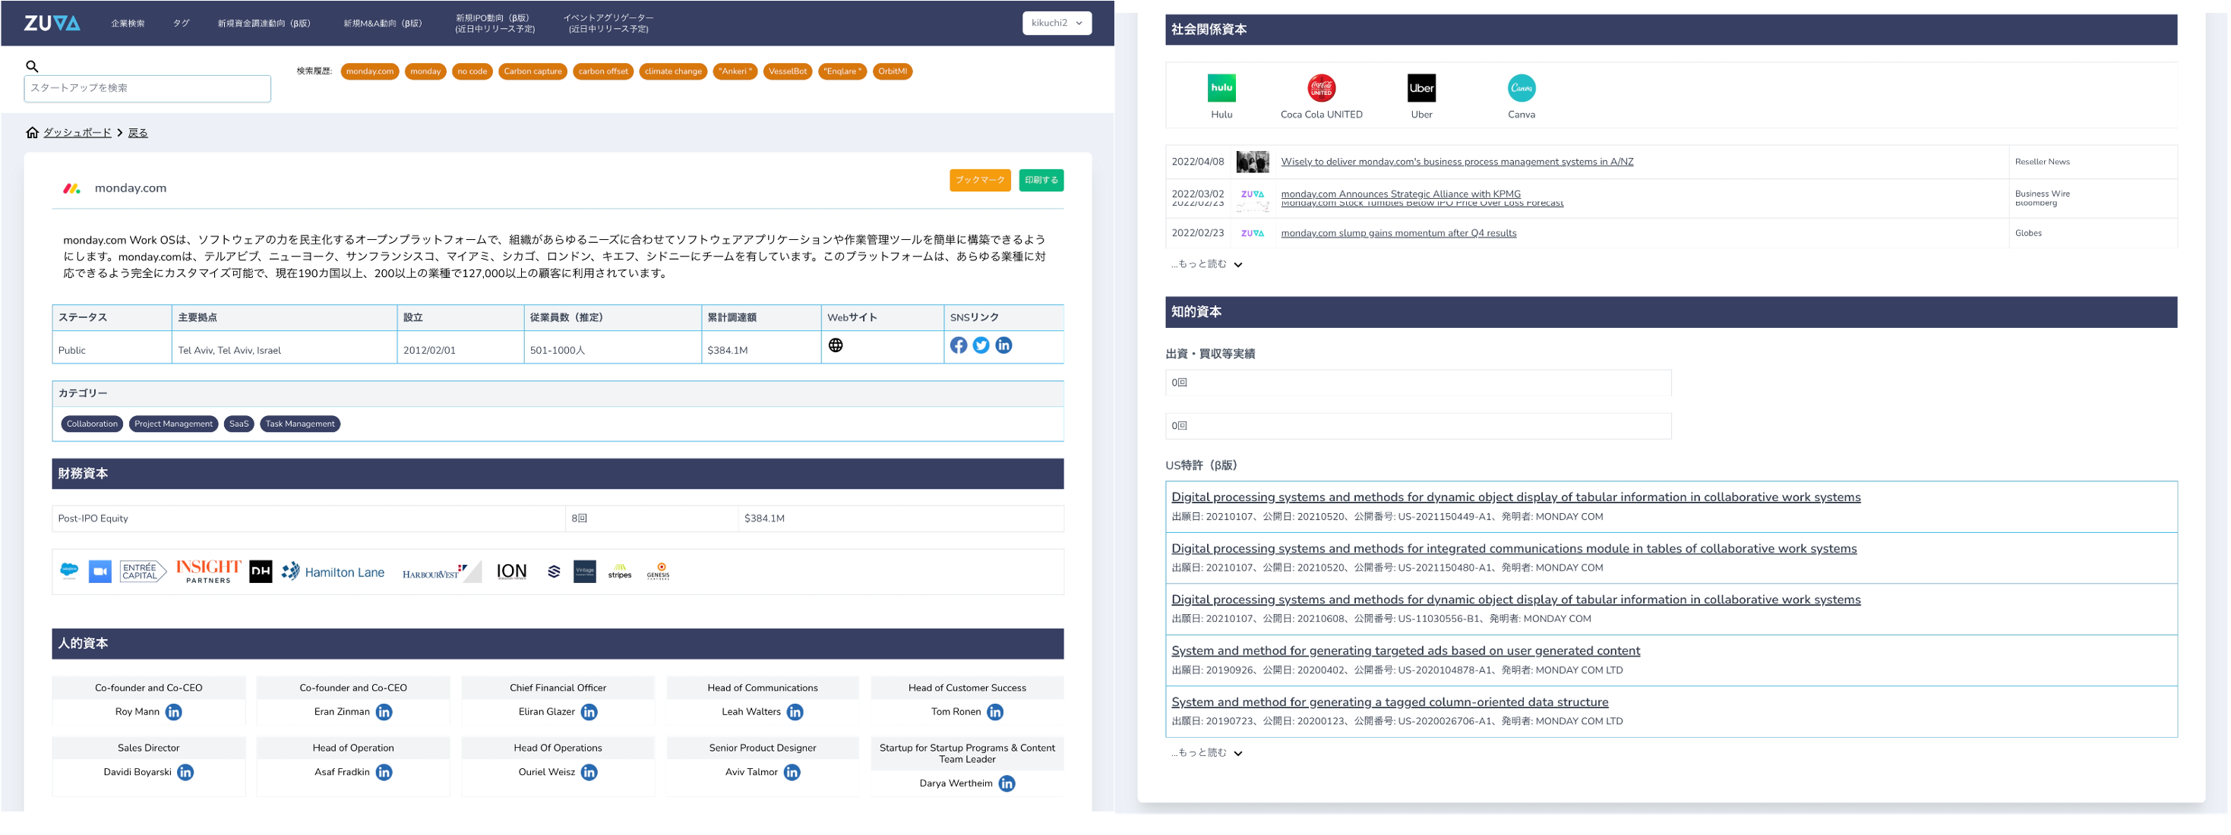The width and height of the screenshot is (2231, 835).
Task: Open the タグ menu item
Action: click(x=181, y=24)
